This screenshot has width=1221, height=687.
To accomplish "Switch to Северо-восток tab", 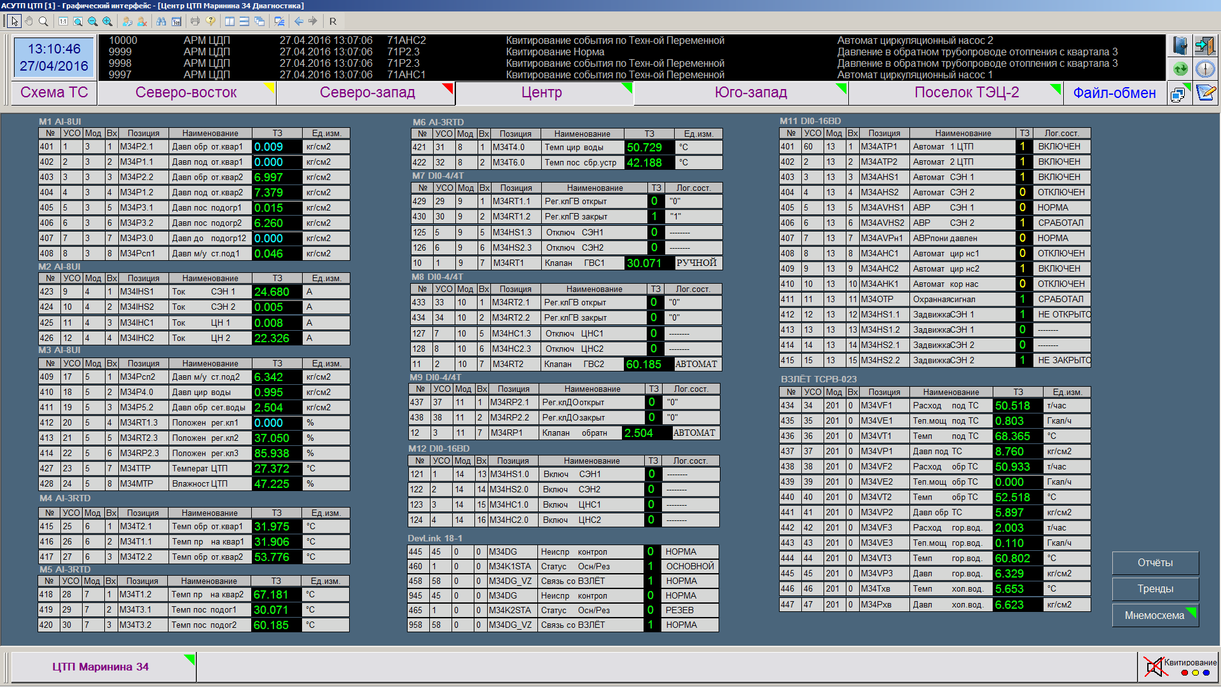I will 186,92.
